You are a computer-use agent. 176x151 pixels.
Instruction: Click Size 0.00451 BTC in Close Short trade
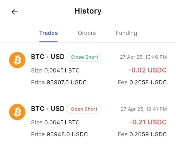tap(55, 71)
